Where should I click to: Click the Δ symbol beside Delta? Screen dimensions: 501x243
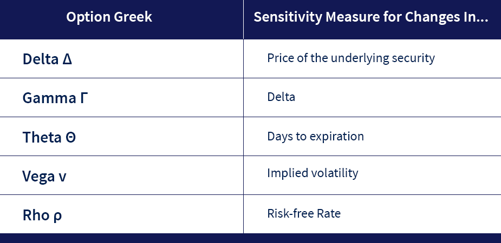[67, 59]
